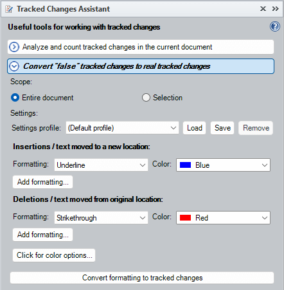This screenshot has width=284, height=290.
Task: Click the Save profile button
Action: coord(222,128)
